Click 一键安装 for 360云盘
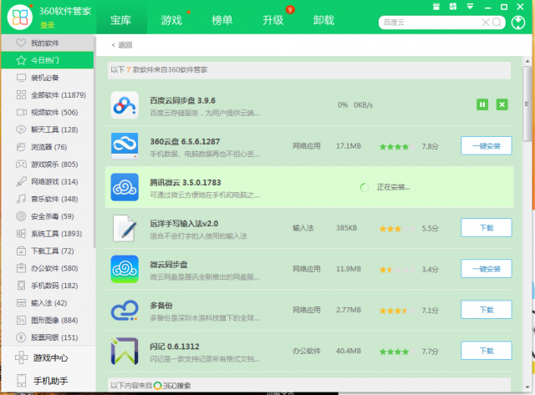The width and height of the screenshot is (535, 395). [487, 146]
